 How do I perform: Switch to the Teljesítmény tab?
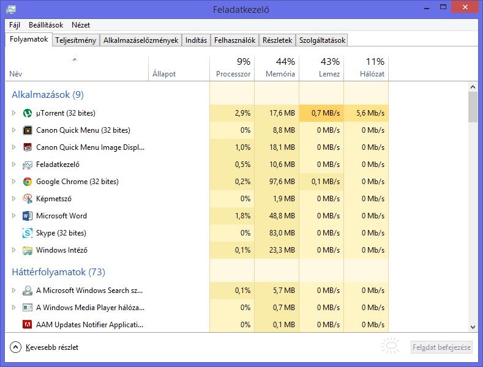(x=75, y=40)
